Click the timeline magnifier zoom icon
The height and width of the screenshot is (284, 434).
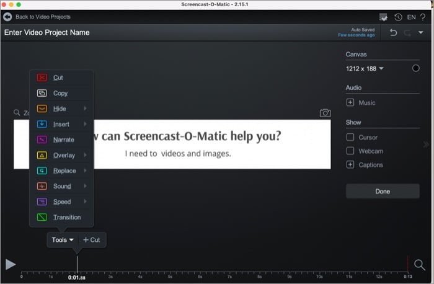click(x=420, y=265)
